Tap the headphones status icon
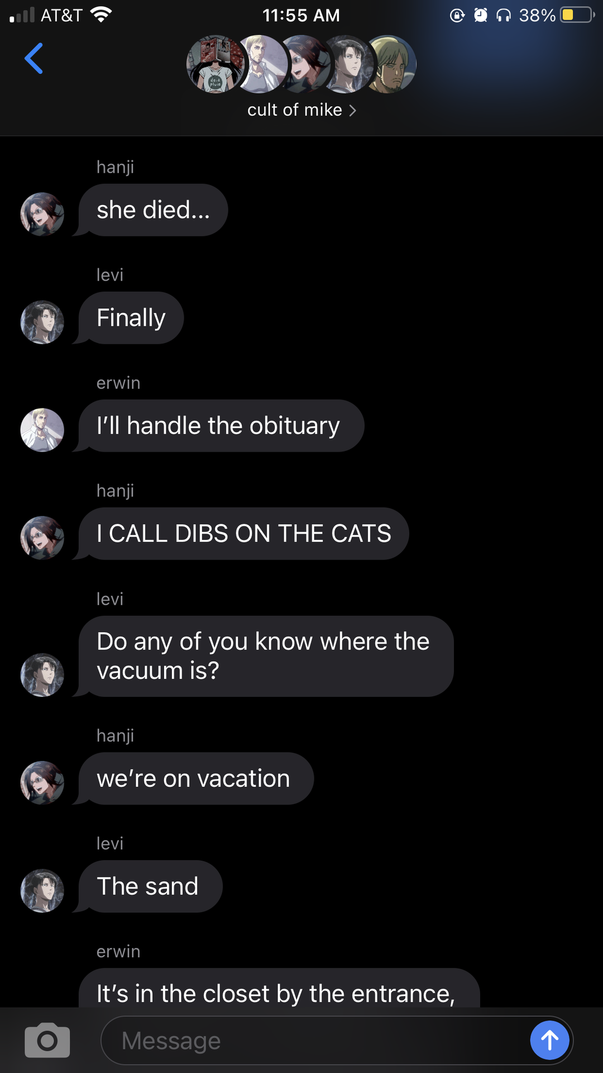This screenshot has height=1073, width=603. pos(504,15)
